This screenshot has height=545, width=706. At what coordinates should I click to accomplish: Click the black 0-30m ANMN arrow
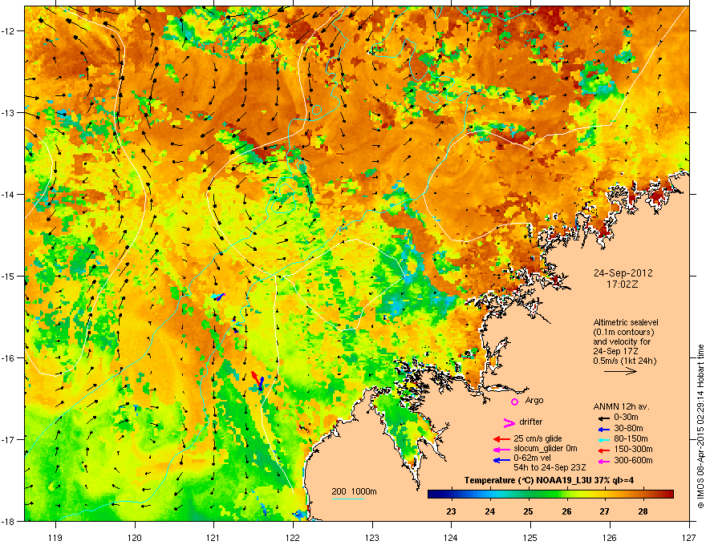point(604,418)
